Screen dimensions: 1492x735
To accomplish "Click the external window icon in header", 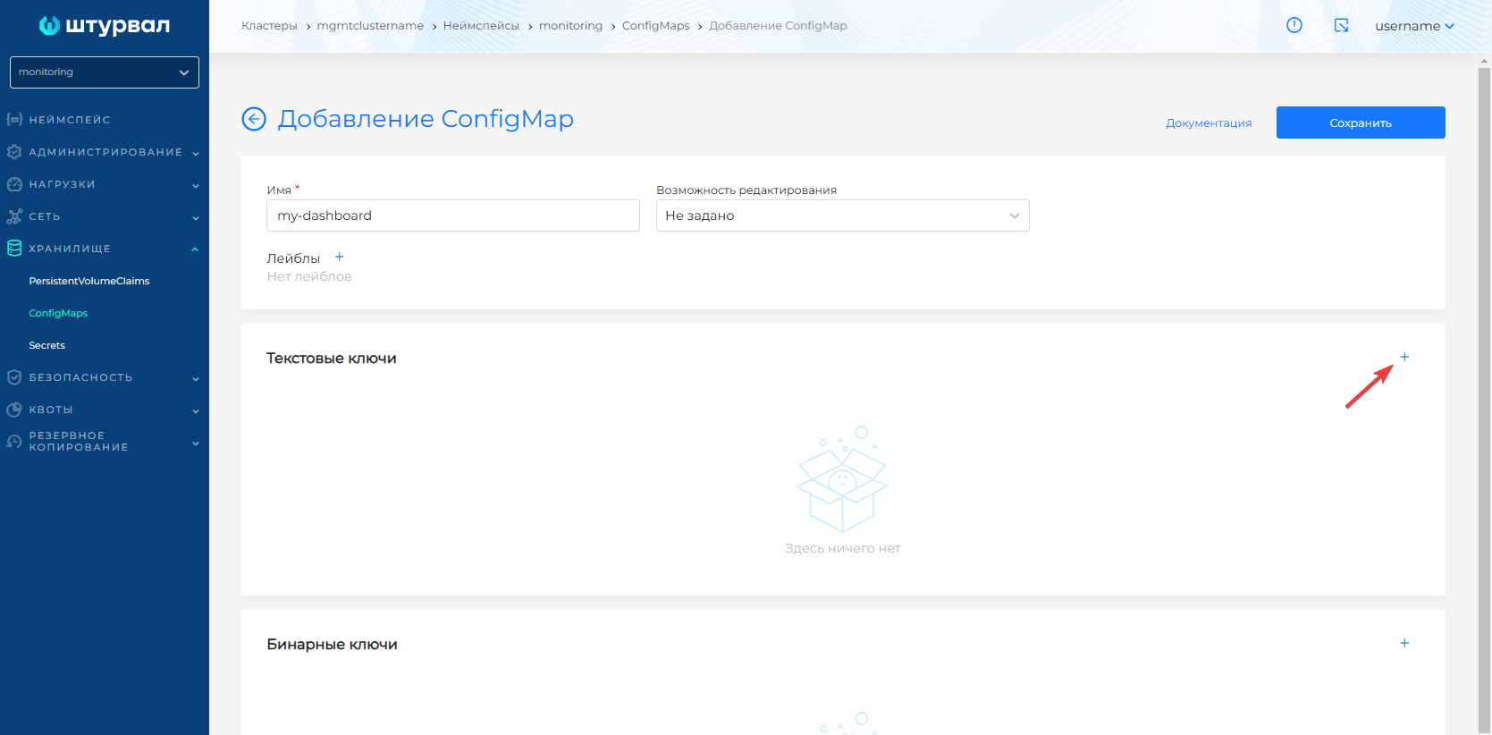I will (1341, 25).
